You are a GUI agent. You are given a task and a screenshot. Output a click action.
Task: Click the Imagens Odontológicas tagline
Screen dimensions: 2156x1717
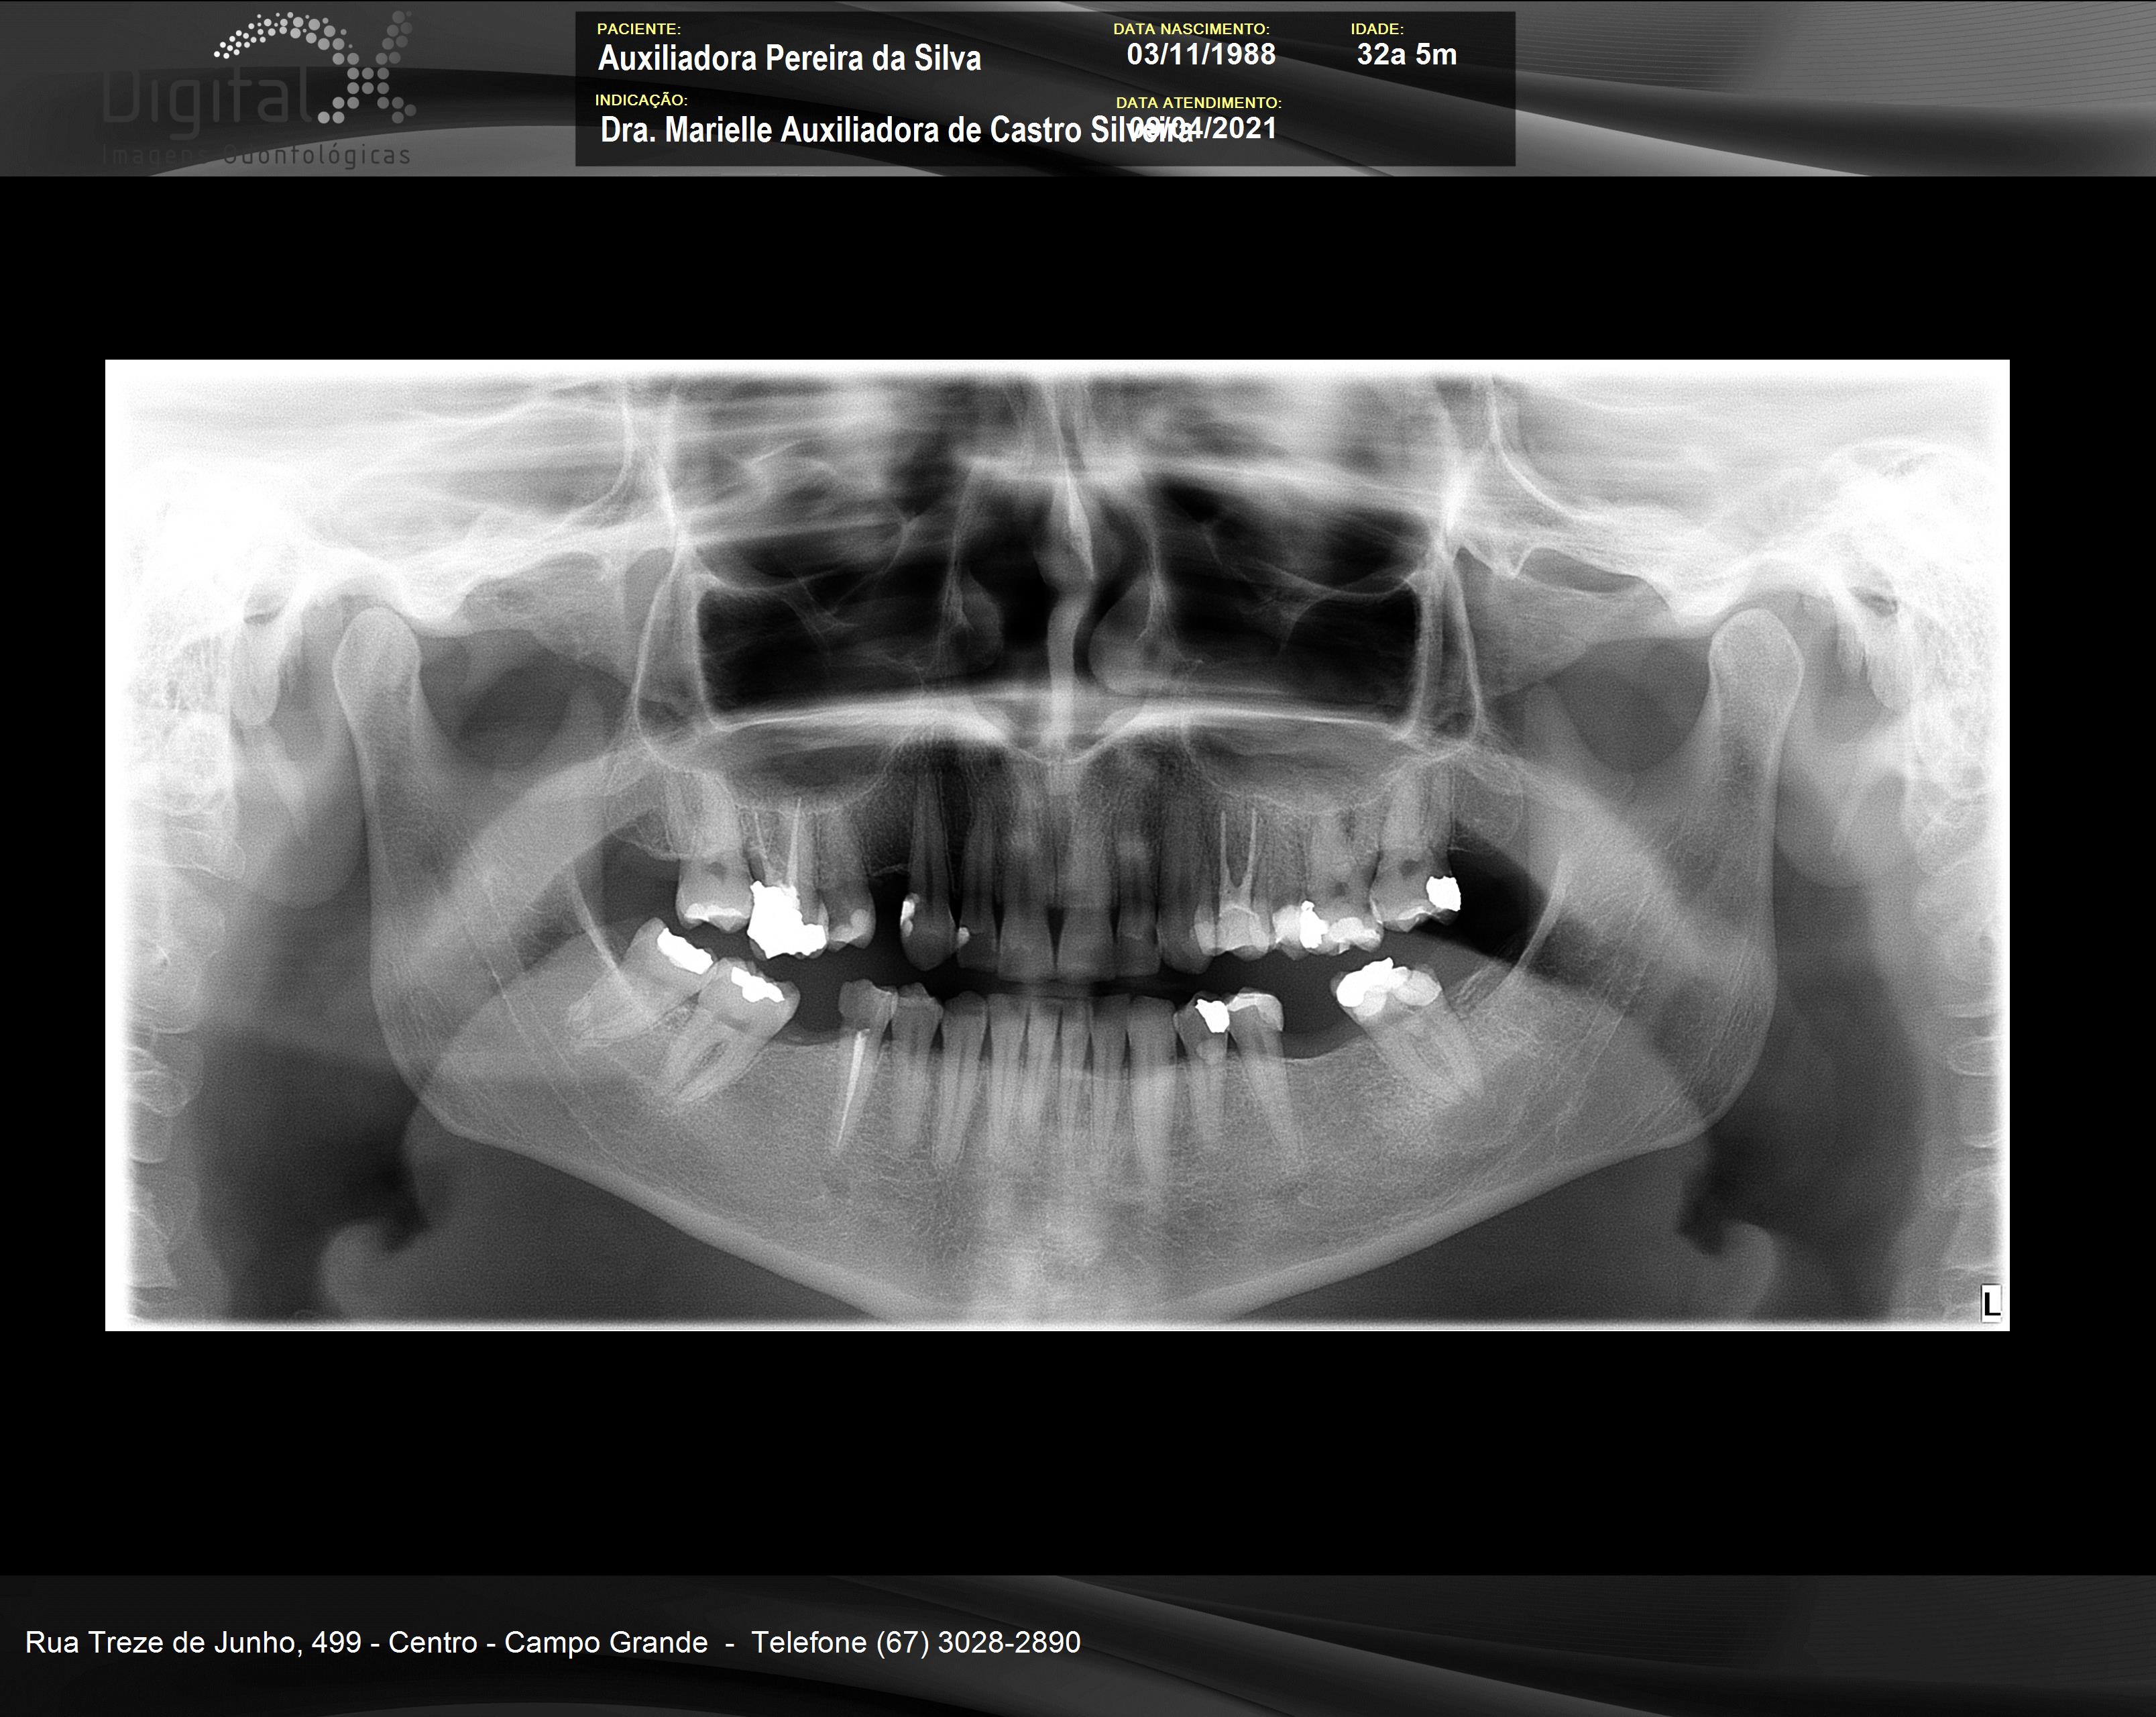(x=256, y=155)
